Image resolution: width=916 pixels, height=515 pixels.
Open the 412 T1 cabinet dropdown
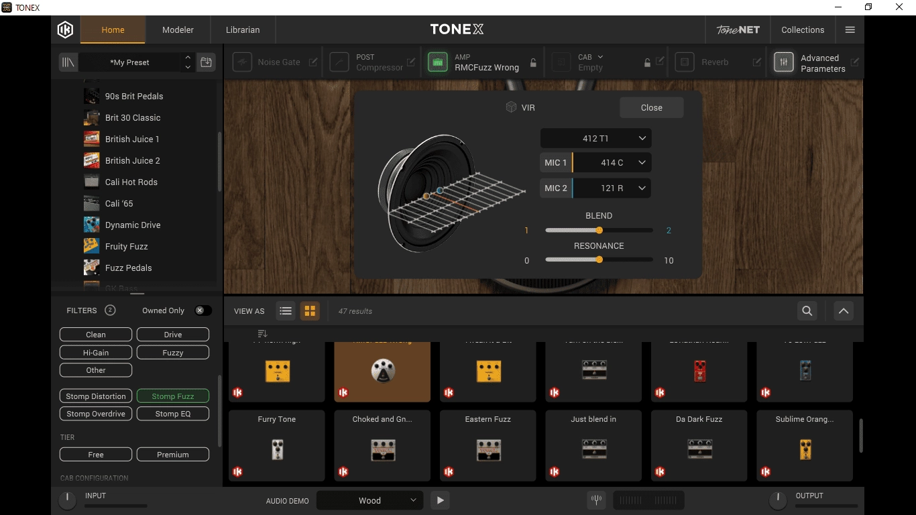point(595,138)
